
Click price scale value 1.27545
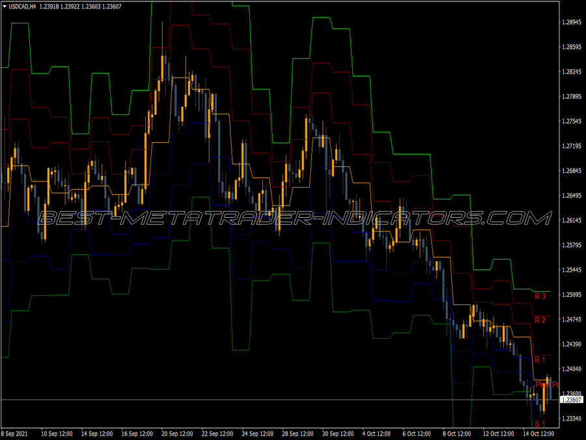pos(572,121)
